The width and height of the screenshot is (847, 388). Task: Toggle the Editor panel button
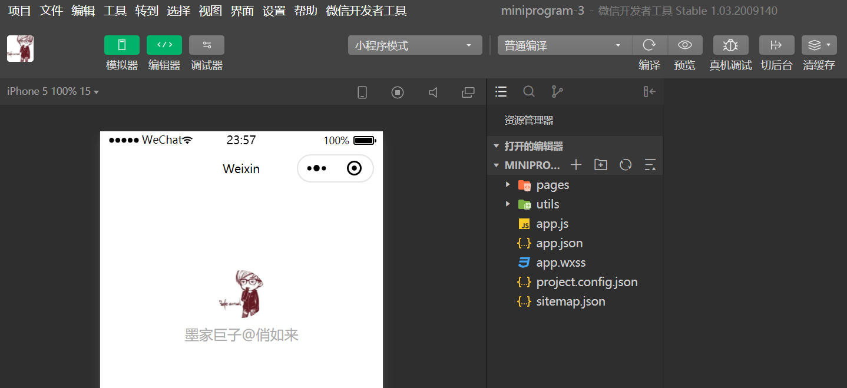[x=164, y=45]
